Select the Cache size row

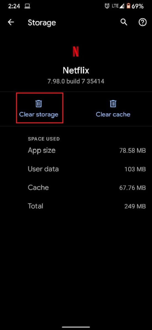click(87, 188)
